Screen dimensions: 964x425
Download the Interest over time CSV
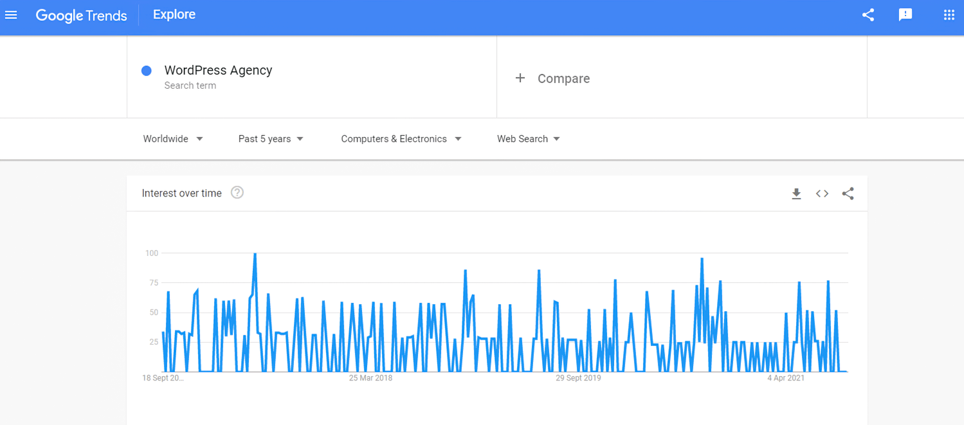(796, 193)
